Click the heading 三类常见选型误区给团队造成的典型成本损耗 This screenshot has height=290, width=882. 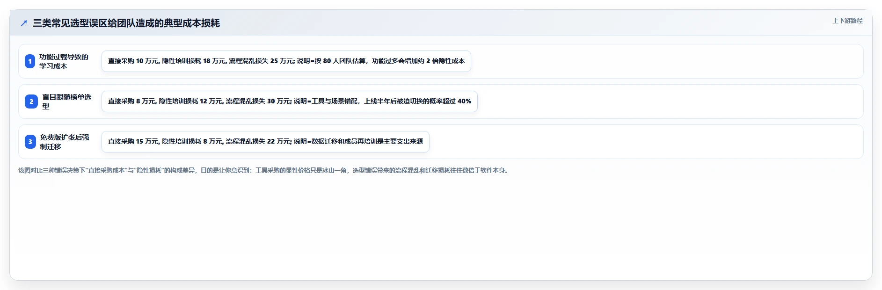[x=126, y=23]
